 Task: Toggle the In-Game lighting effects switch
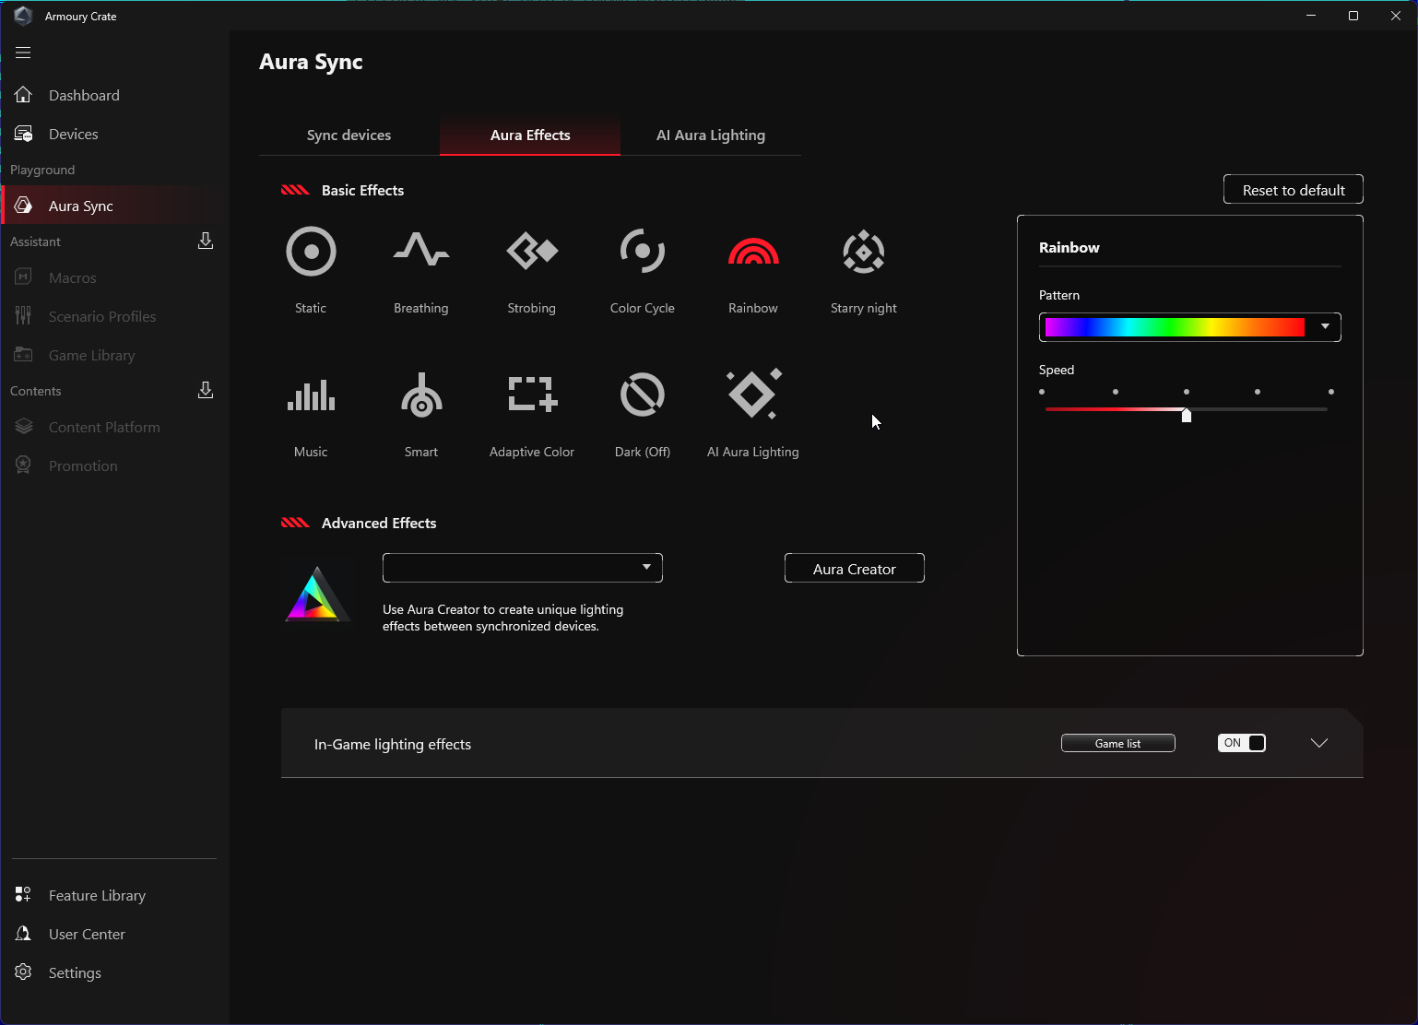coord(1242,743)
